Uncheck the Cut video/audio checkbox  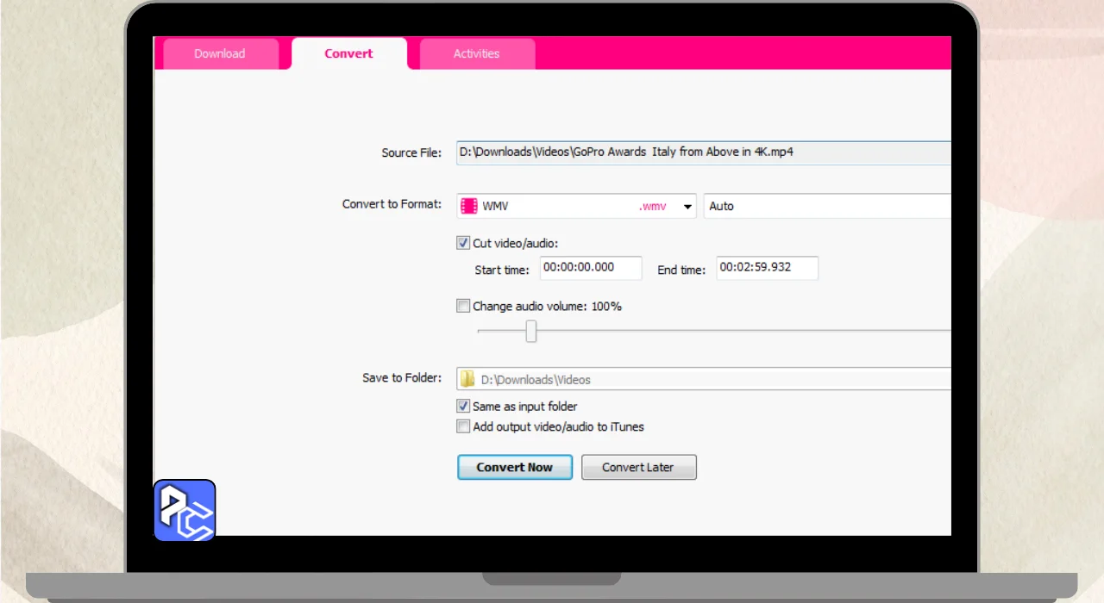coord(463,244)
